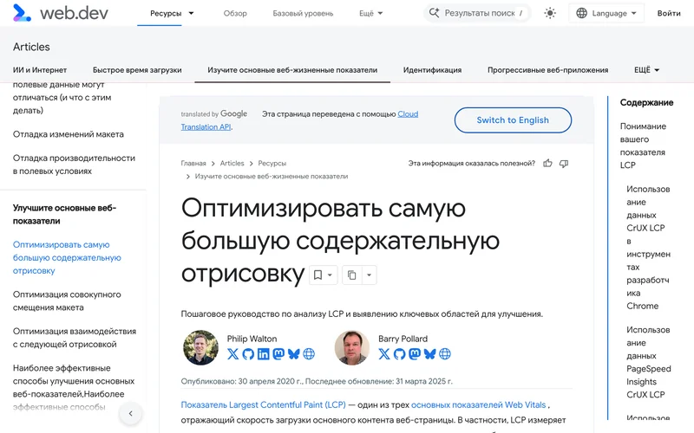Open Philip Walton's GitHub icon
This screenshot has height=433, width=694.
tap(248, 354)
